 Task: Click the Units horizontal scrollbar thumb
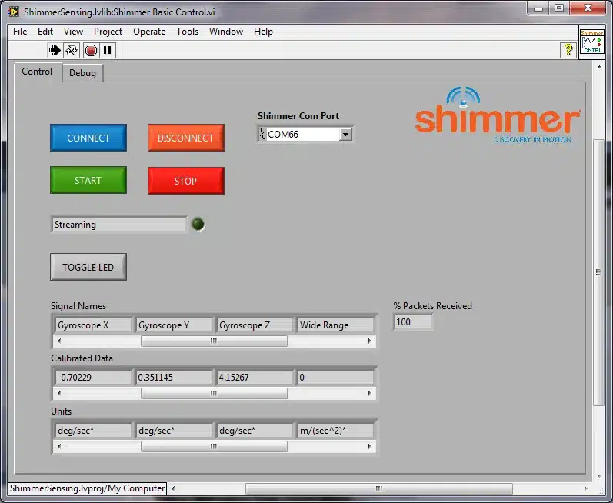214,446
